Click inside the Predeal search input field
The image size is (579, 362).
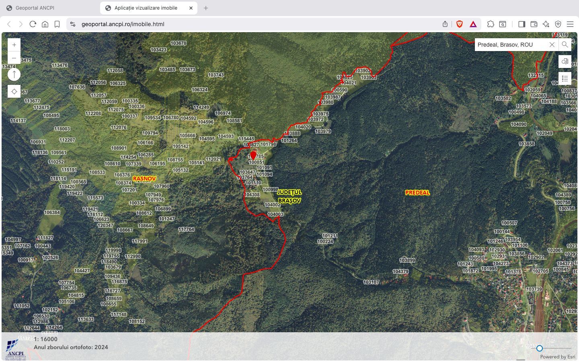pyautogui.click(x=511, y=45)
